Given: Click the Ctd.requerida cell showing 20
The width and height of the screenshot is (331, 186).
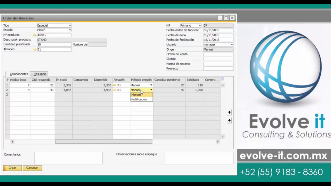Looking at the screenshot, I should tap(43, 85).
